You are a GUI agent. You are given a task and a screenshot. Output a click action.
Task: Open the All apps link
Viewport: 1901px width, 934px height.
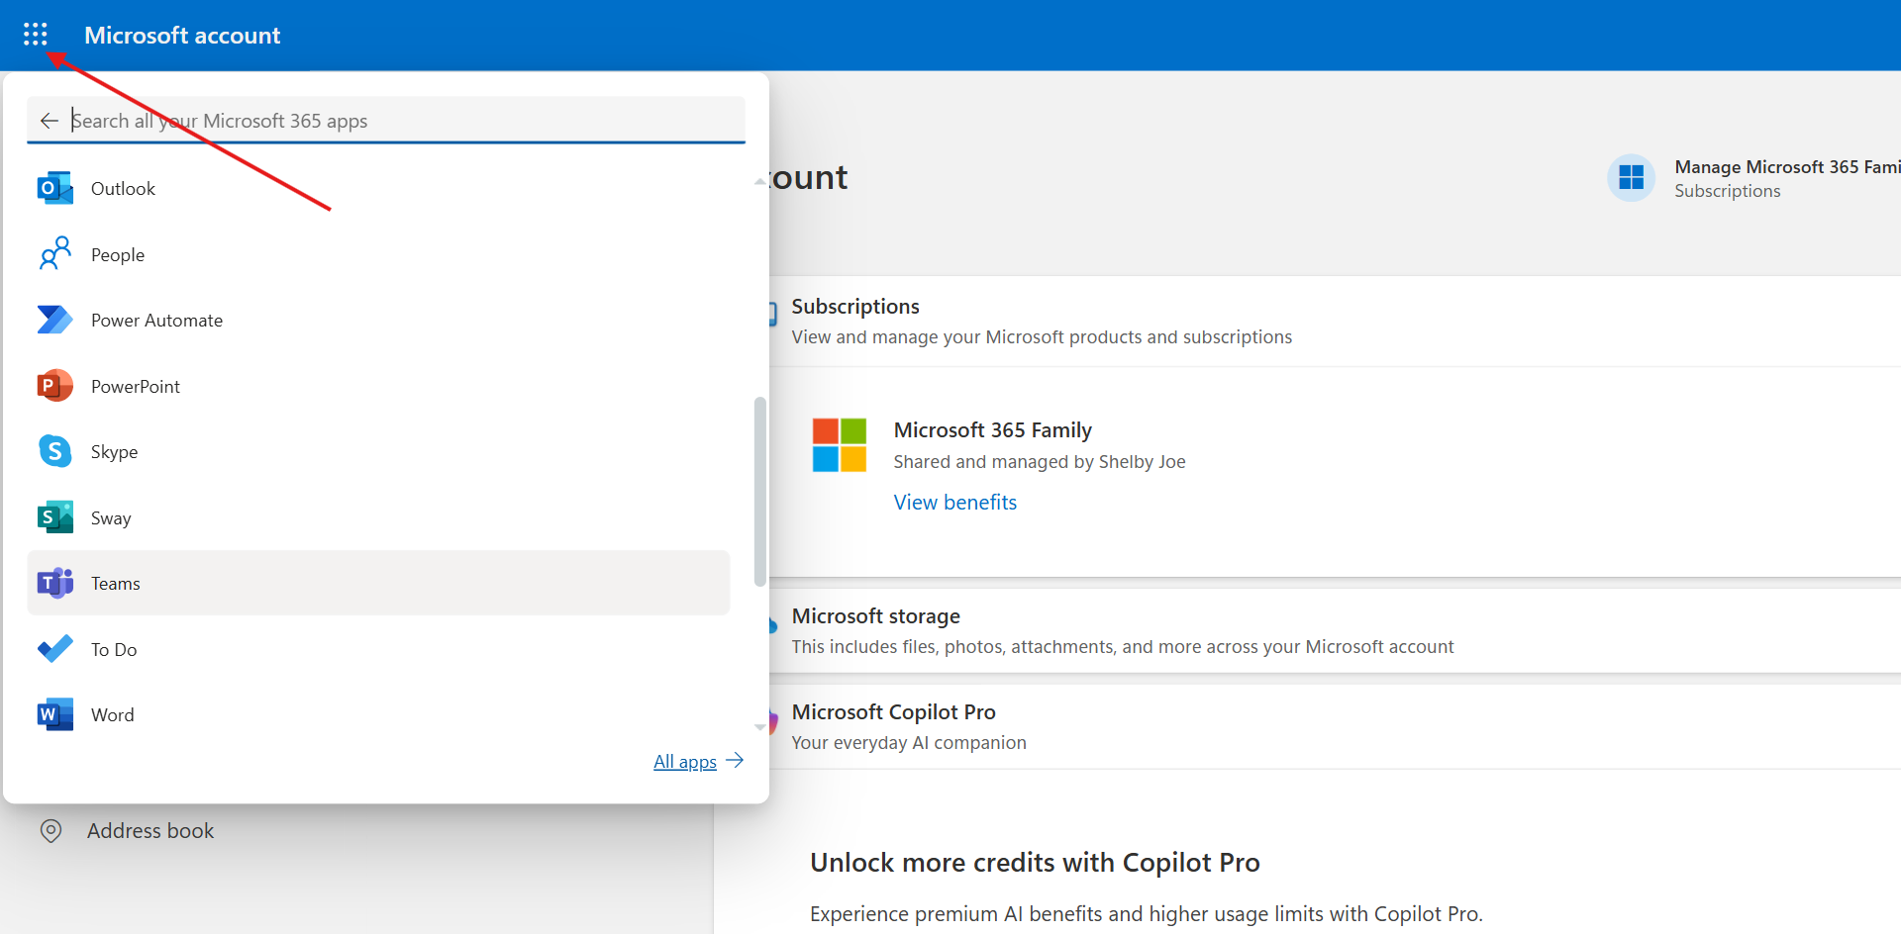pyautogui.click(x=684, y=762)
